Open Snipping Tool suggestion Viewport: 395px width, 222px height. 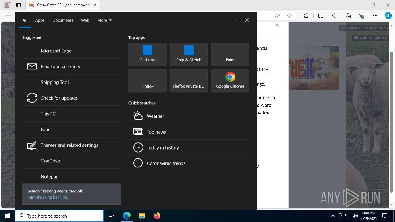pos(71,82)
